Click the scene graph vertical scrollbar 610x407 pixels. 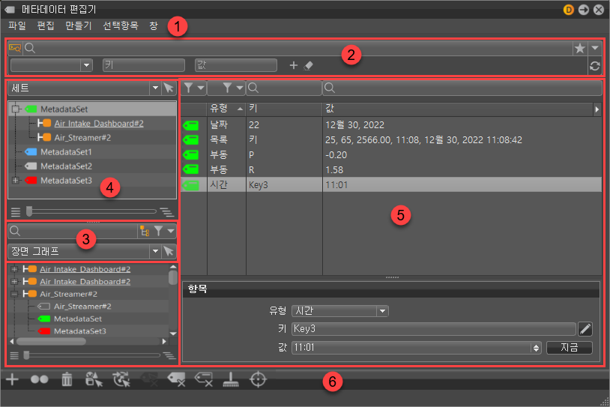[173, 277]
